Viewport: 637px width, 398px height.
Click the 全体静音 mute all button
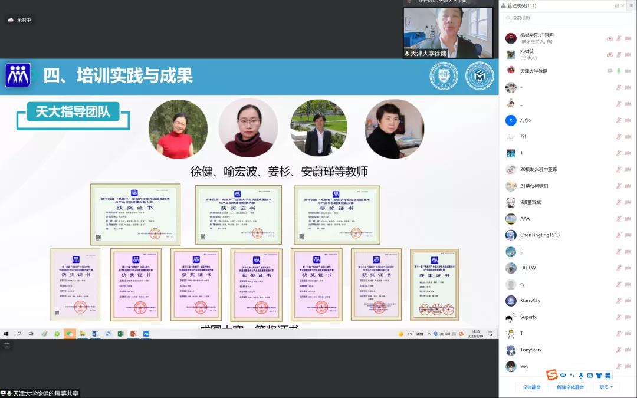pos(532,387)
